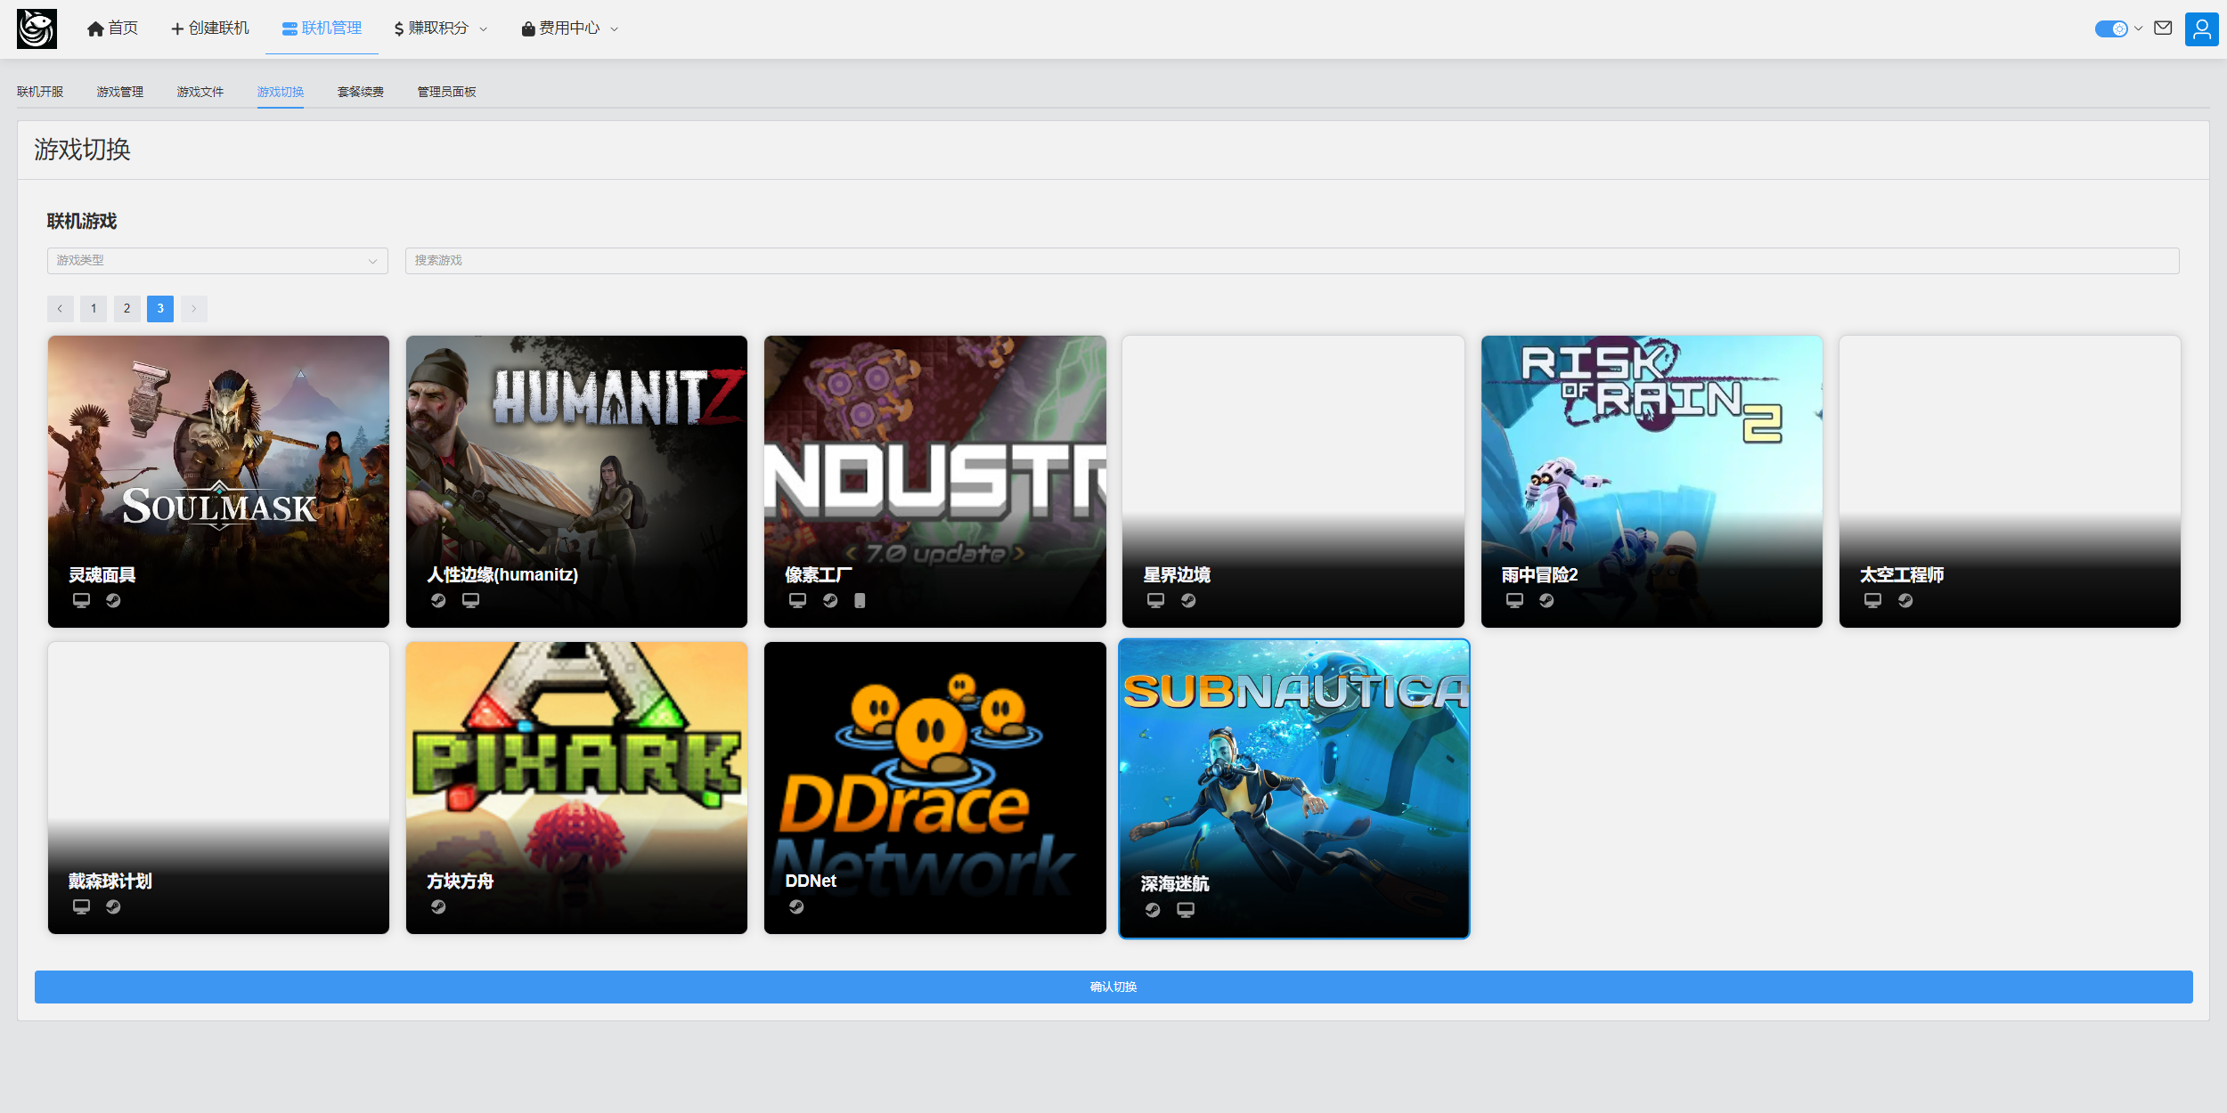Screen dimensions: 2227x1113
Task: Switch to the 游戏文件 tab
Action: (200, 92)
